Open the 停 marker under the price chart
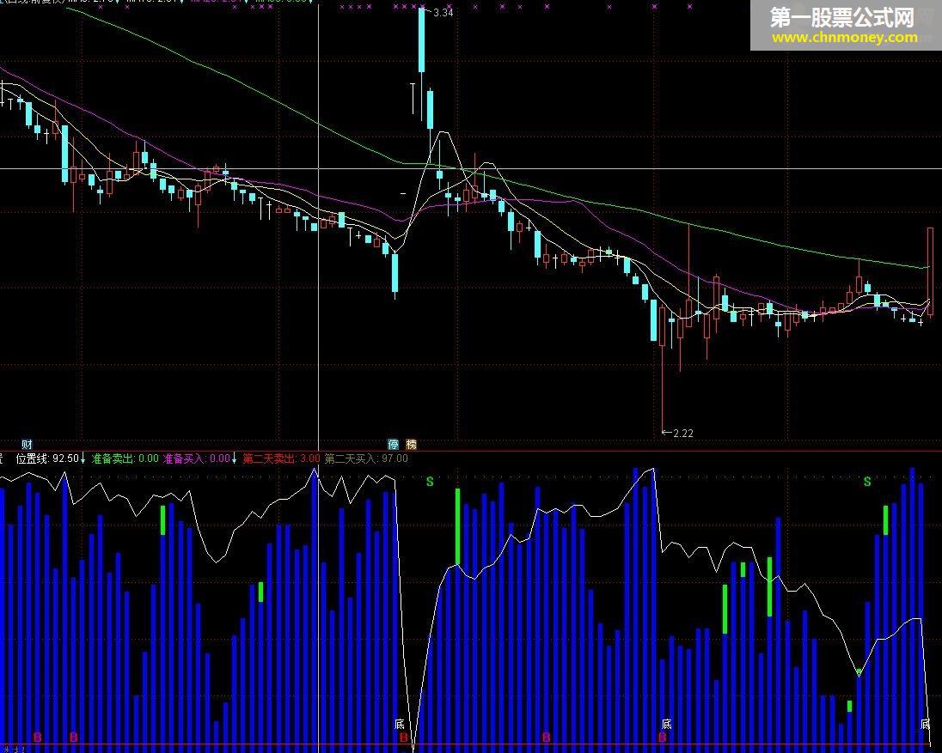The height and width of the screenshot is (753, 942). [x=394, y=445]
